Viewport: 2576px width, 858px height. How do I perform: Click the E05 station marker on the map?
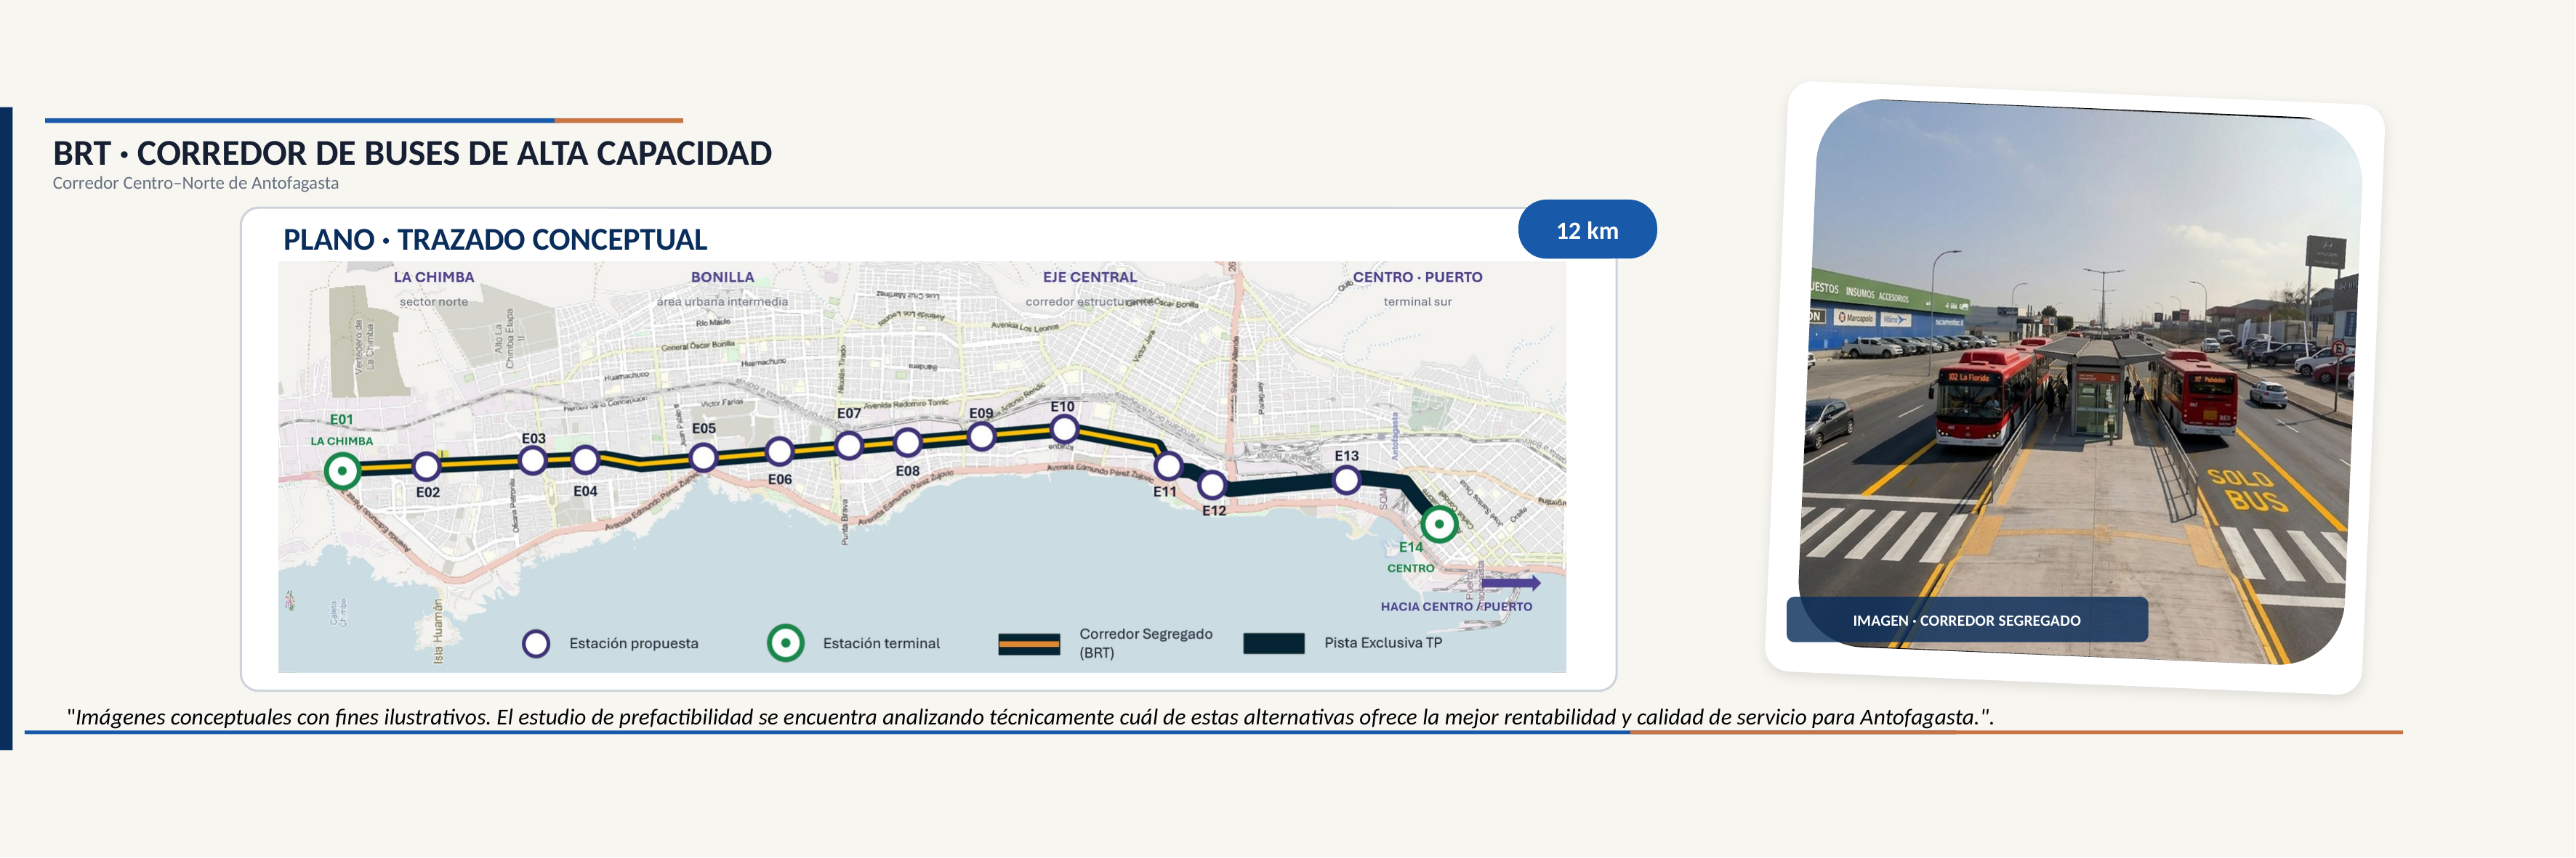704,457
